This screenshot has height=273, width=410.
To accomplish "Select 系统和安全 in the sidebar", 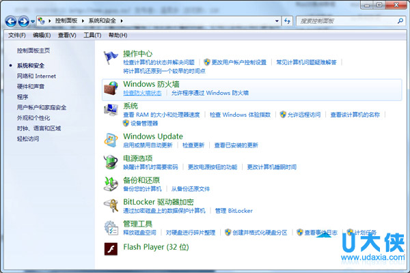I will 31,66.
